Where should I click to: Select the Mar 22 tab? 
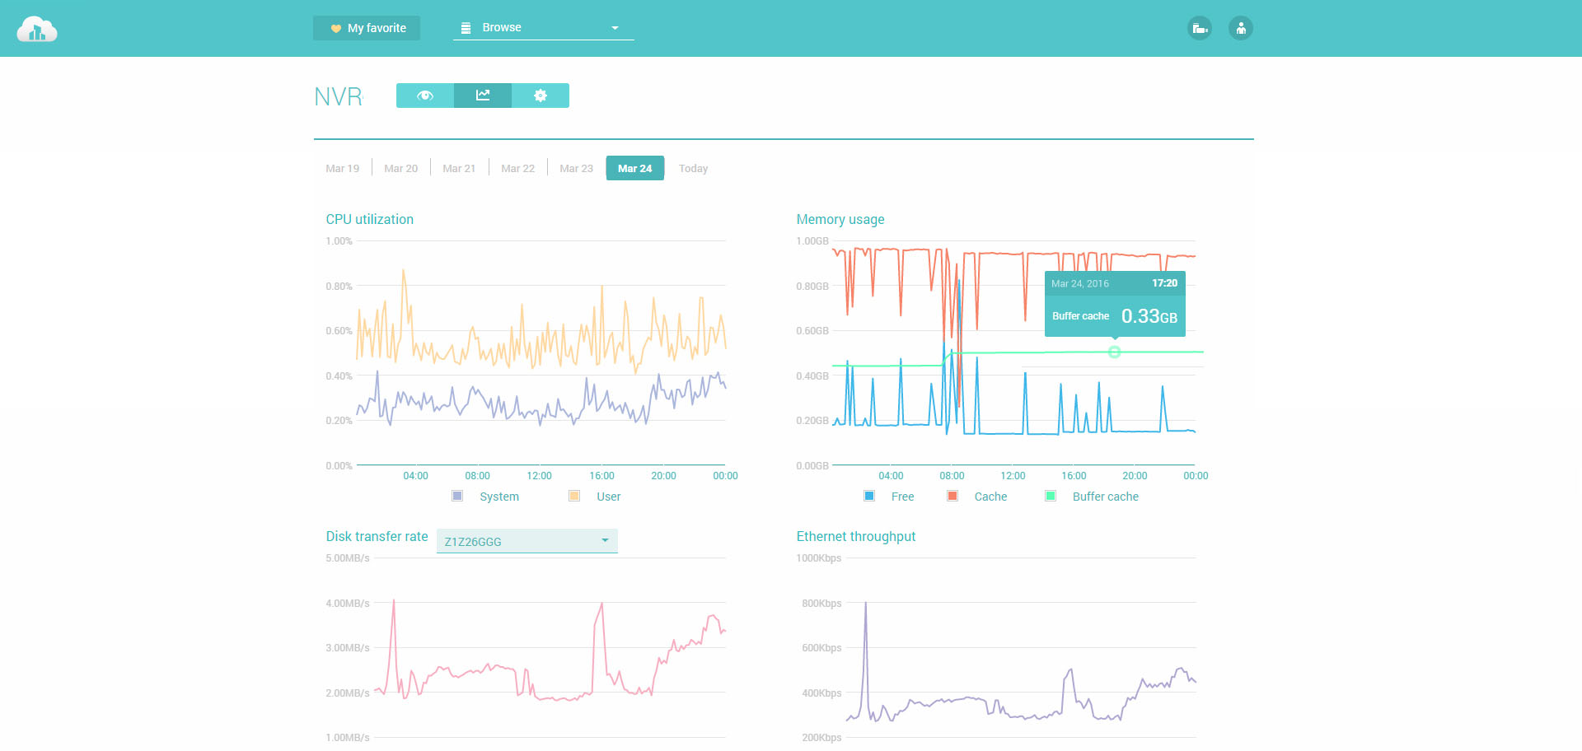pyautogui.click(x=518, y=168)
